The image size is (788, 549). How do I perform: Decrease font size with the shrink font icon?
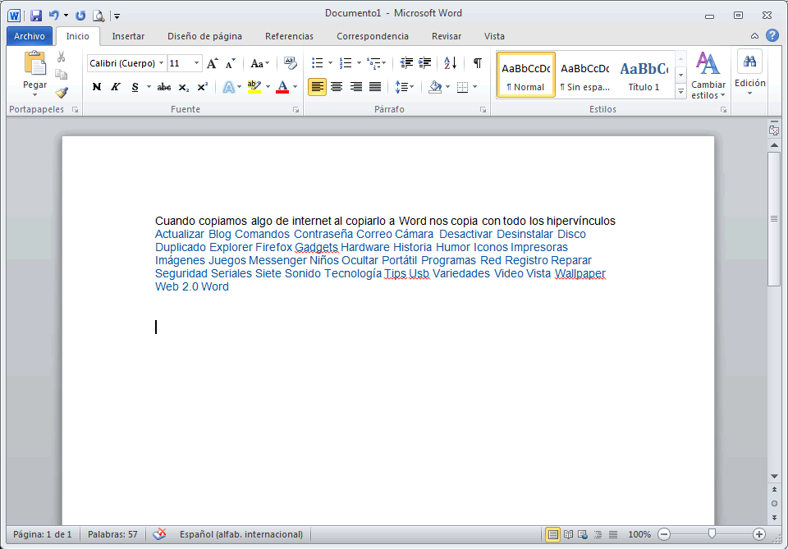pos(231,63)
